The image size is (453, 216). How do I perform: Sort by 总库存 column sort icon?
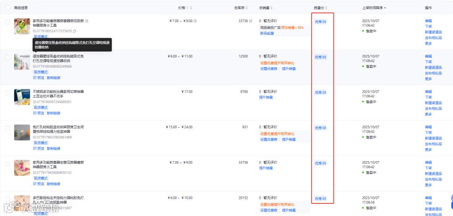pos(247,8)
